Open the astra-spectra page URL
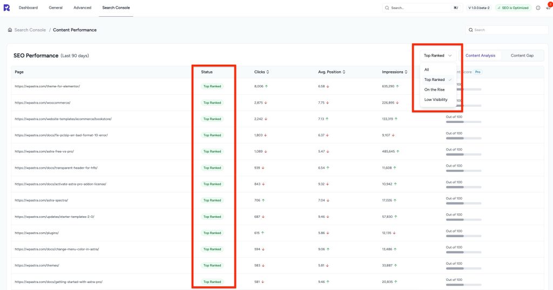Viewport: 553px width, 290px height. click(41, 201)
